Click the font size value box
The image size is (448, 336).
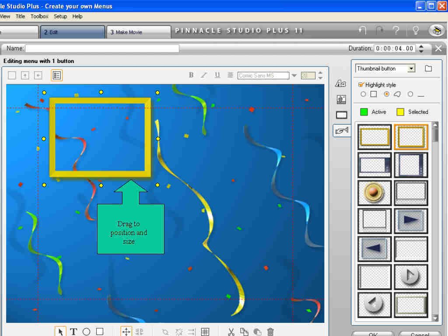[x=308, y=75]
